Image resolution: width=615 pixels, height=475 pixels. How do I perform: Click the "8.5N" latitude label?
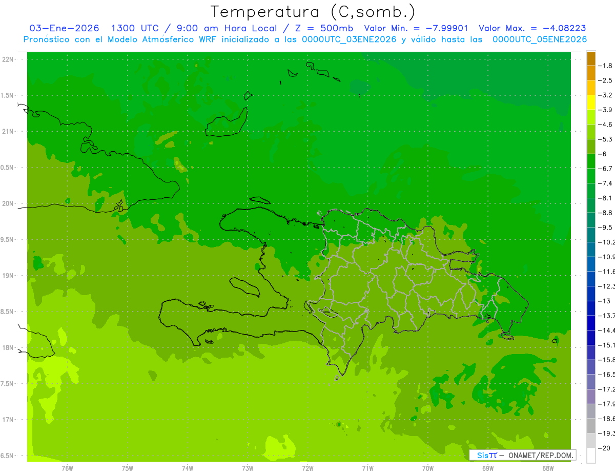7,312
